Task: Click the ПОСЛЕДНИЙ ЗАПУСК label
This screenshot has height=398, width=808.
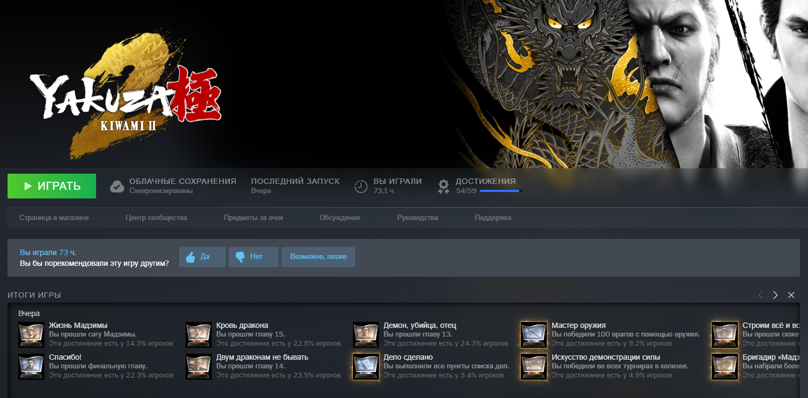Action: pyautogui.click(x=295, y=181)
